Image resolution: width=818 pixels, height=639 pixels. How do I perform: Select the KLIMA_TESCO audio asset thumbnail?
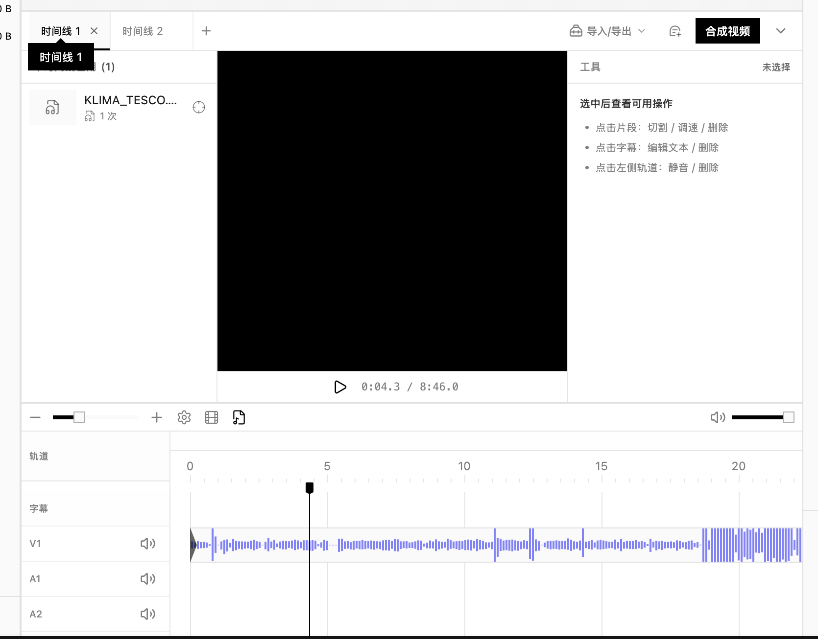click(53, 107)
